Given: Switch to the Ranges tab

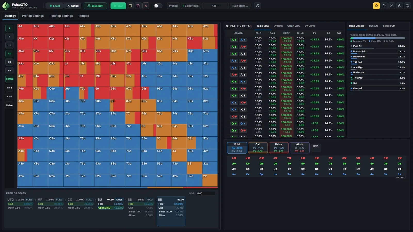Looking at the screenshot, I should point(84,16).
